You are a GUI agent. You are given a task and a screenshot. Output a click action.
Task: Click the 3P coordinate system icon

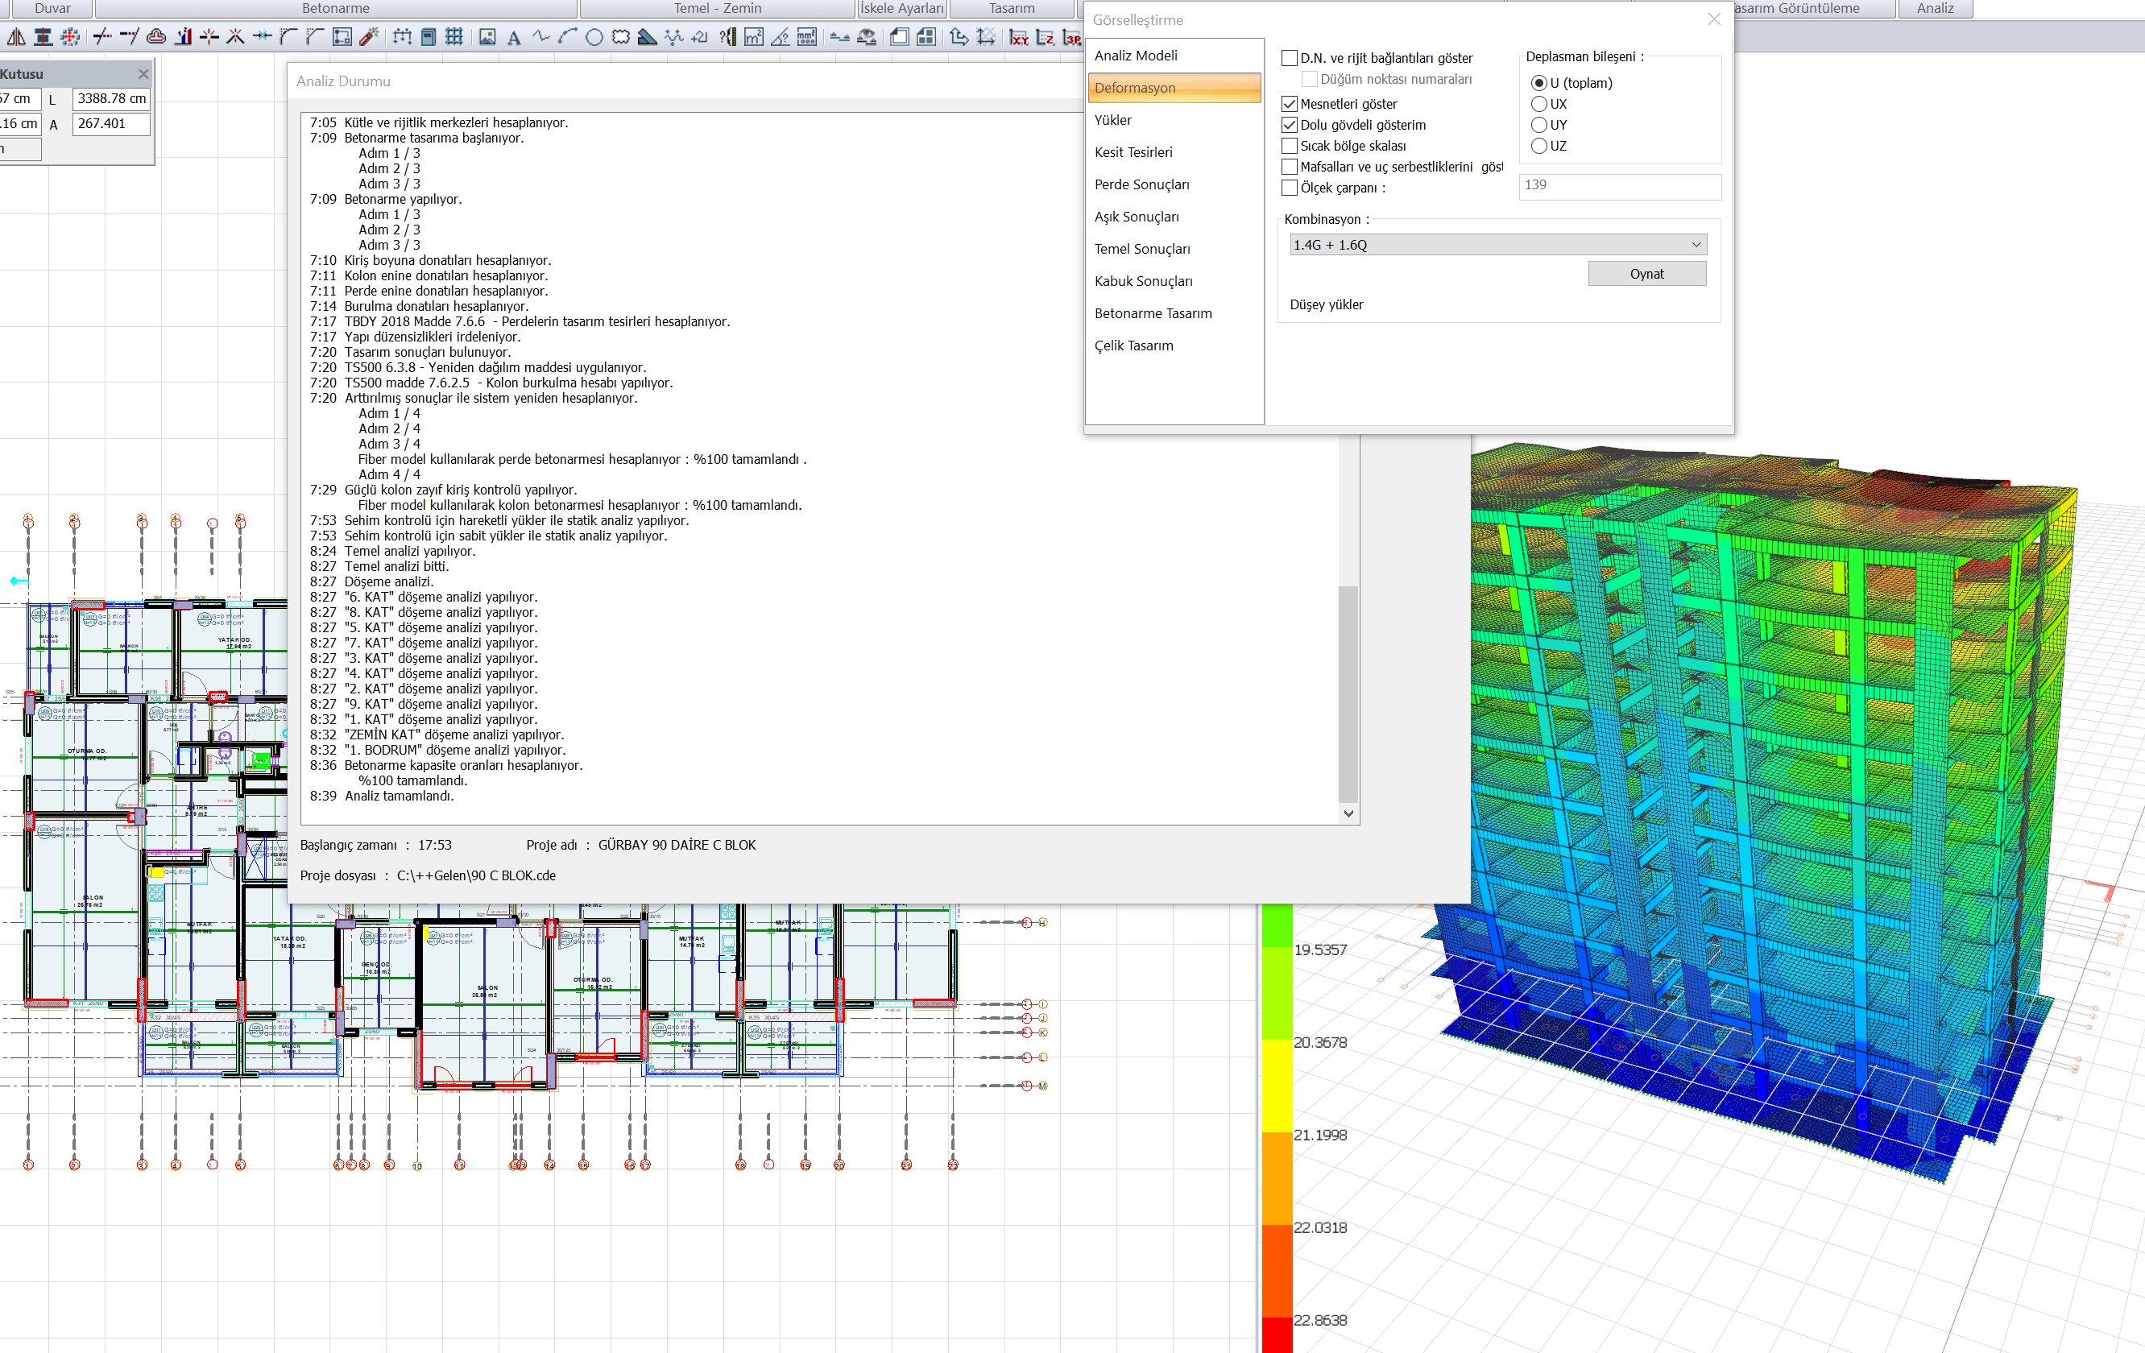[1071, 37]
